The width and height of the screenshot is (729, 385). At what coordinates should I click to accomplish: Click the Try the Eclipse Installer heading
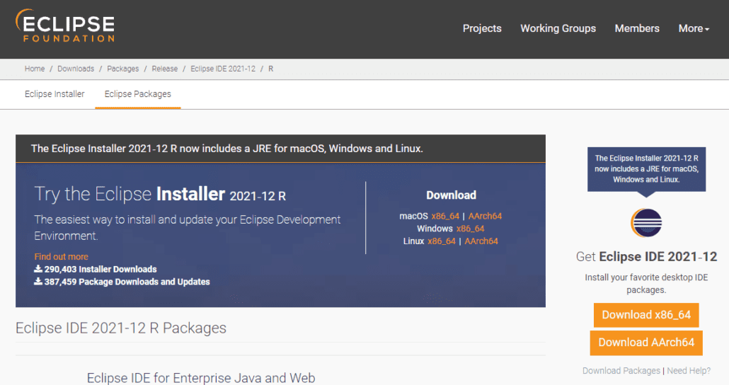160,194
